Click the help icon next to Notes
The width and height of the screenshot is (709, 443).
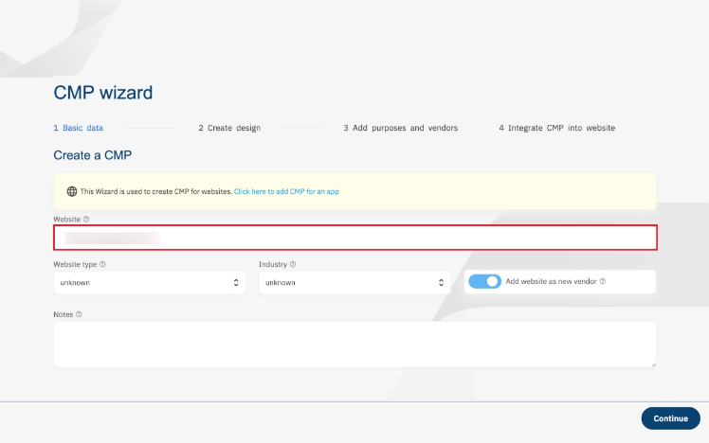point(79,314)
